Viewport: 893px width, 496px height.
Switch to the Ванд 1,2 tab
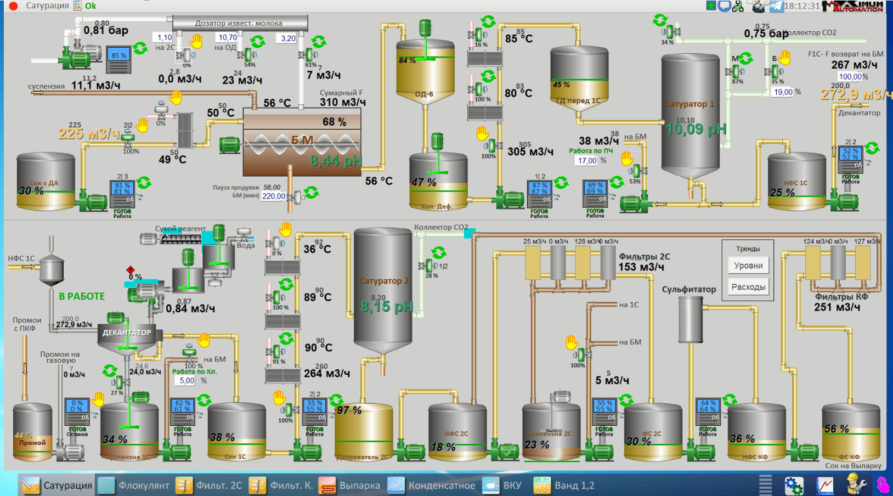coord(564,485)
